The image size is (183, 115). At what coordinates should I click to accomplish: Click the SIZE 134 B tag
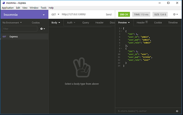160,14
